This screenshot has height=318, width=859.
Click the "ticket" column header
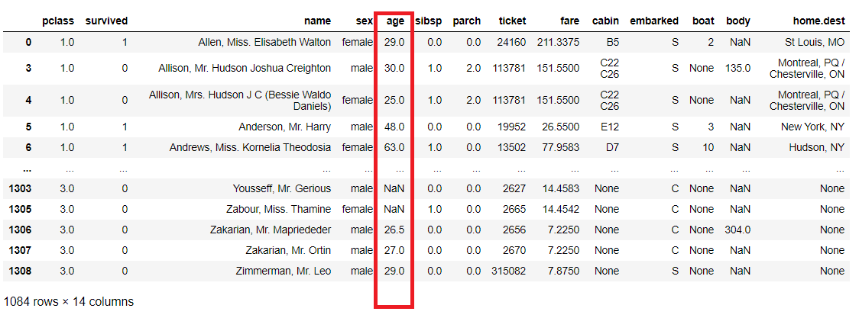coord(511,19)
